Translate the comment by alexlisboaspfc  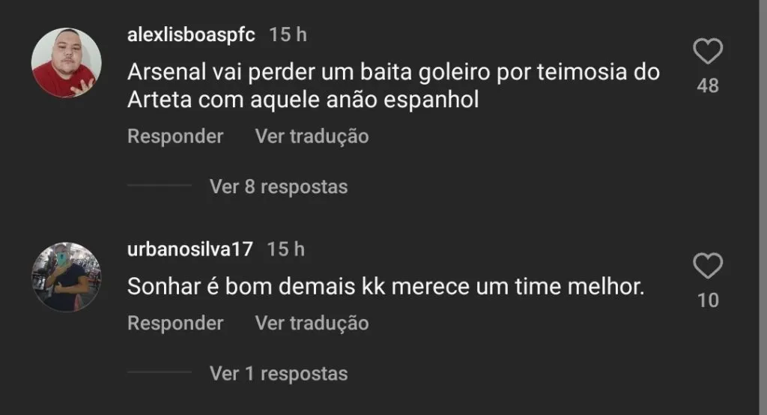coord(312,136)
